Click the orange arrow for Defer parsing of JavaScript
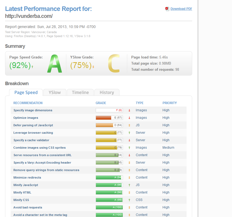232x217 pixels. (129, 125)
